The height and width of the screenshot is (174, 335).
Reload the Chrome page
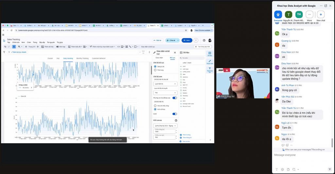(x=11, y=30)
